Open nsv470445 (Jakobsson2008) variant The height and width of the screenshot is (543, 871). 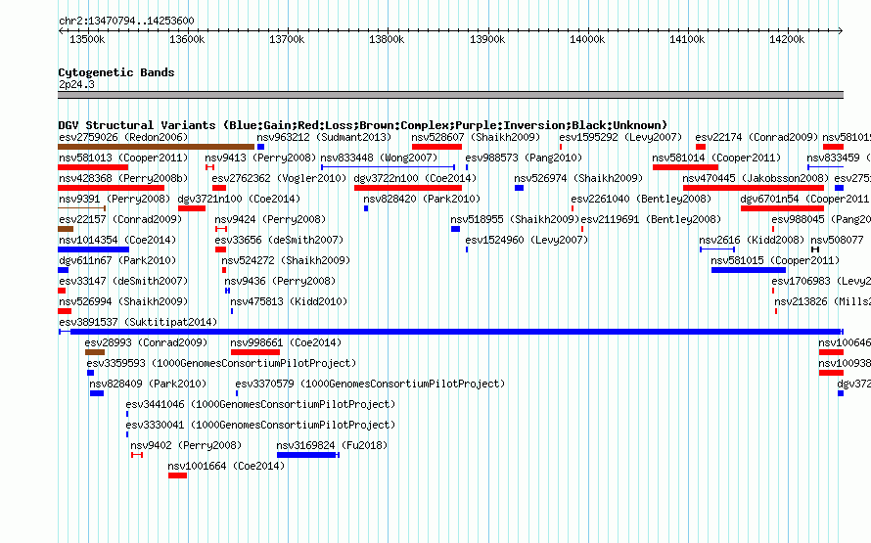coord(756,178)
